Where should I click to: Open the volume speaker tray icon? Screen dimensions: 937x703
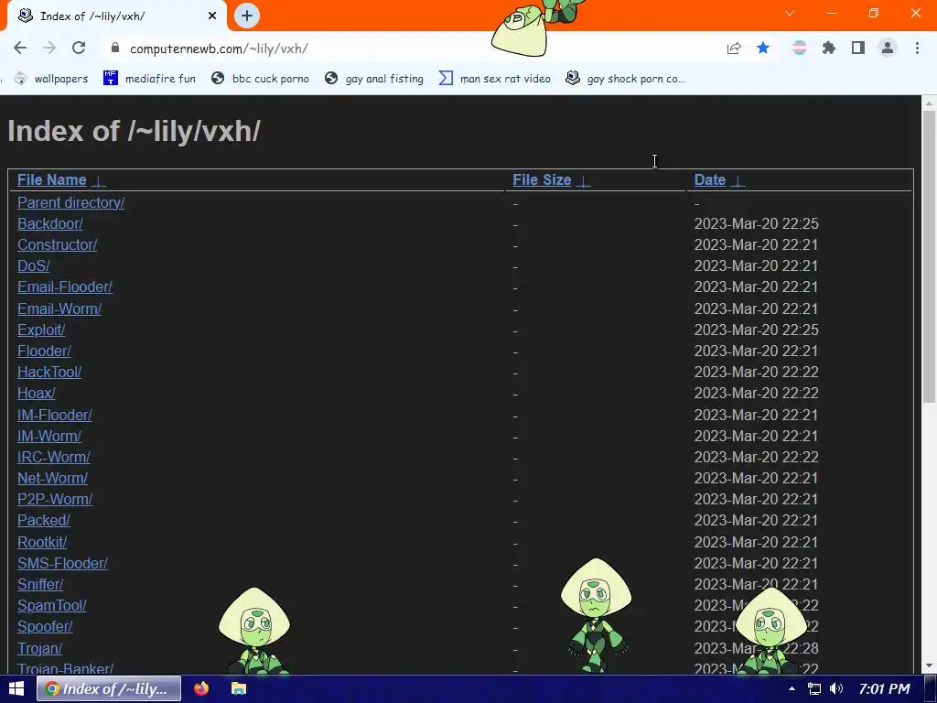click(836, 688)
